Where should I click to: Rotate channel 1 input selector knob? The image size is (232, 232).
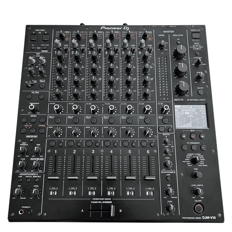[62, 35]
